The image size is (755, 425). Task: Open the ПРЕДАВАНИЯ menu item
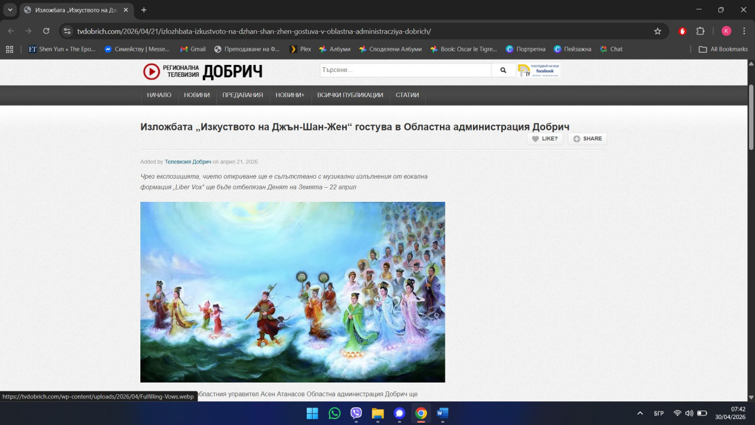242,95
